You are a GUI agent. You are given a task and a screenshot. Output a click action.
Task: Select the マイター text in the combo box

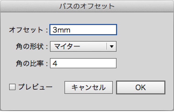pos(67,47)
